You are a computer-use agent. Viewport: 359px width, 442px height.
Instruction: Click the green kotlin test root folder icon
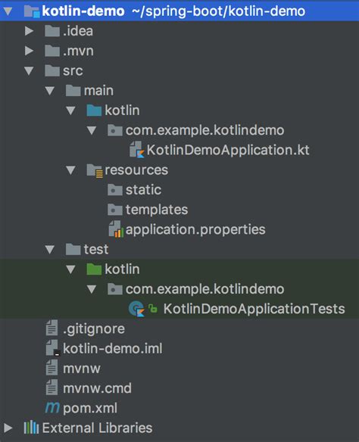pos(94,269)
